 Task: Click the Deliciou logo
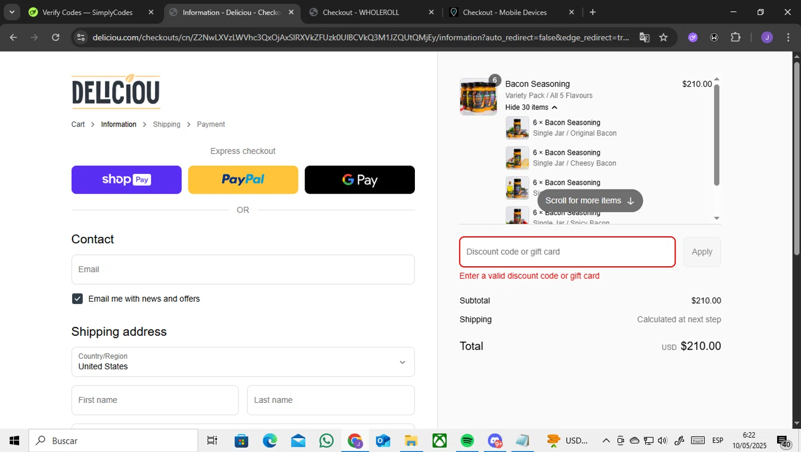pyautogui.click(x=116, y=92)
